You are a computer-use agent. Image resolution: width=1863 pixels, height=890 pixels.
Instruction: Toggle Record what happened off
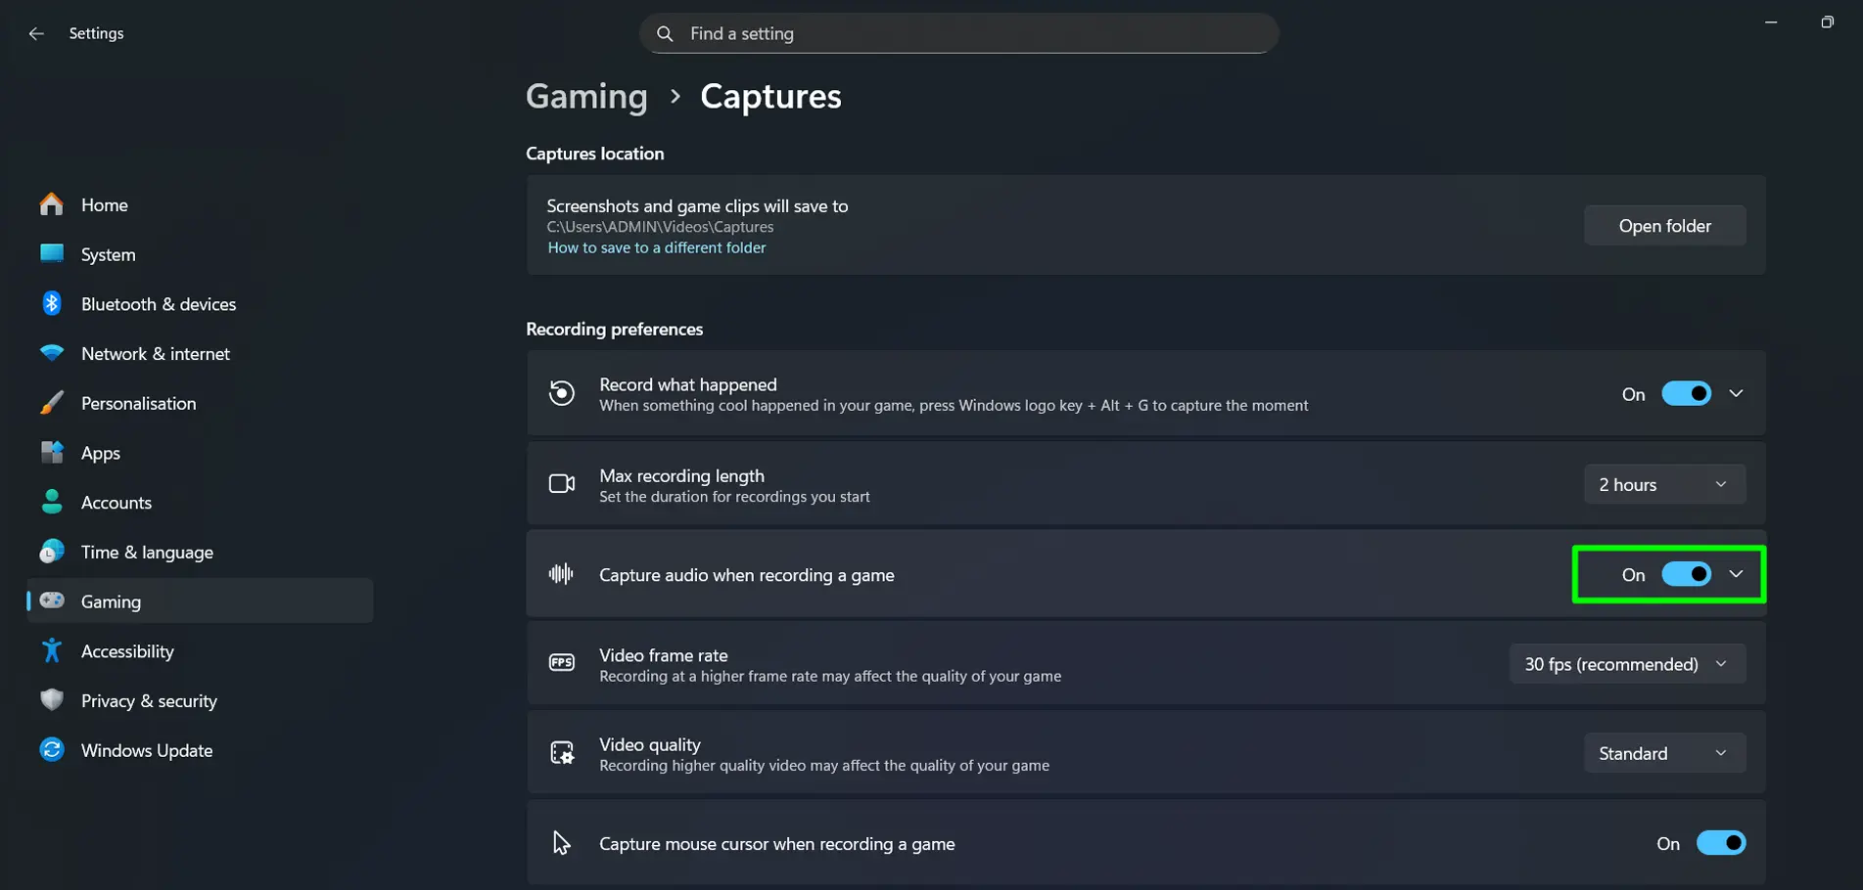[x=1686, y=393]
